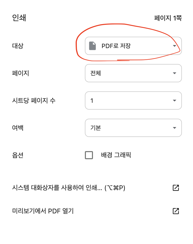Click the external-link icon beside 미리보기에서 PDF 열기
Viewport: 193px width, 244px height.
tap(176, 211)
